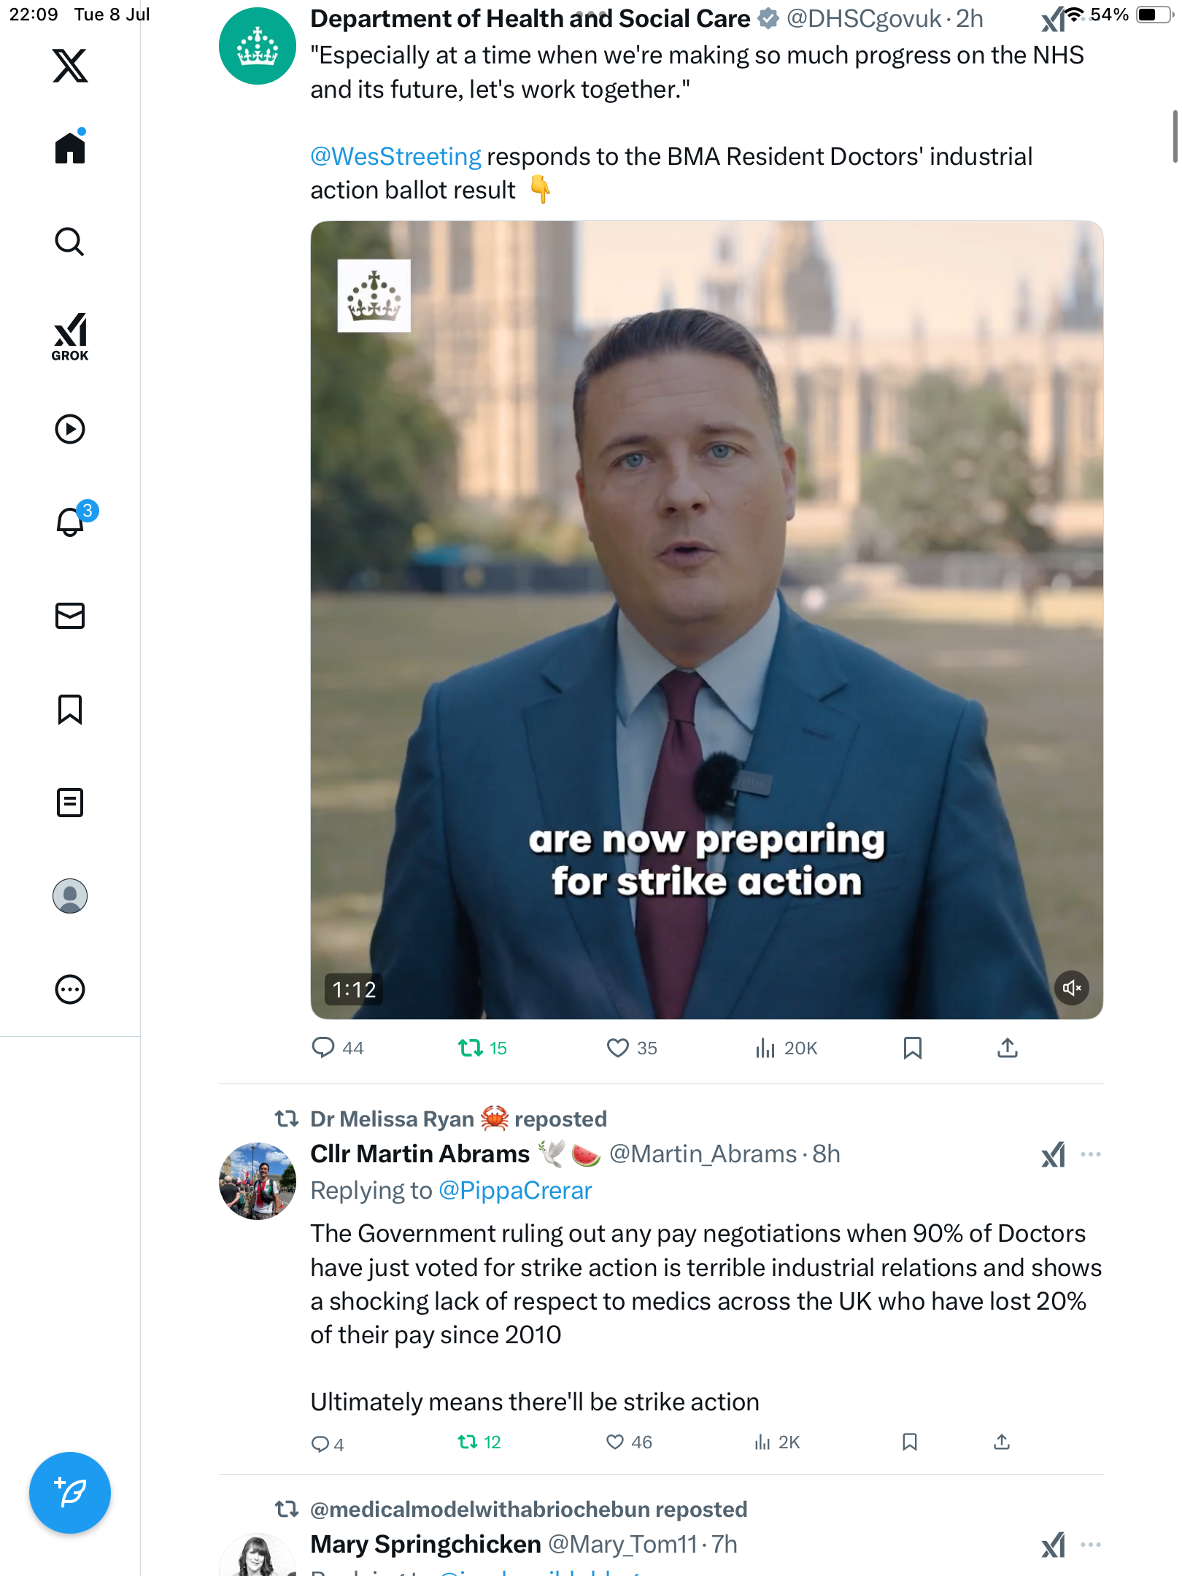
Task: Open Bookmarks in the sidebar
Action: click(70, 709)
